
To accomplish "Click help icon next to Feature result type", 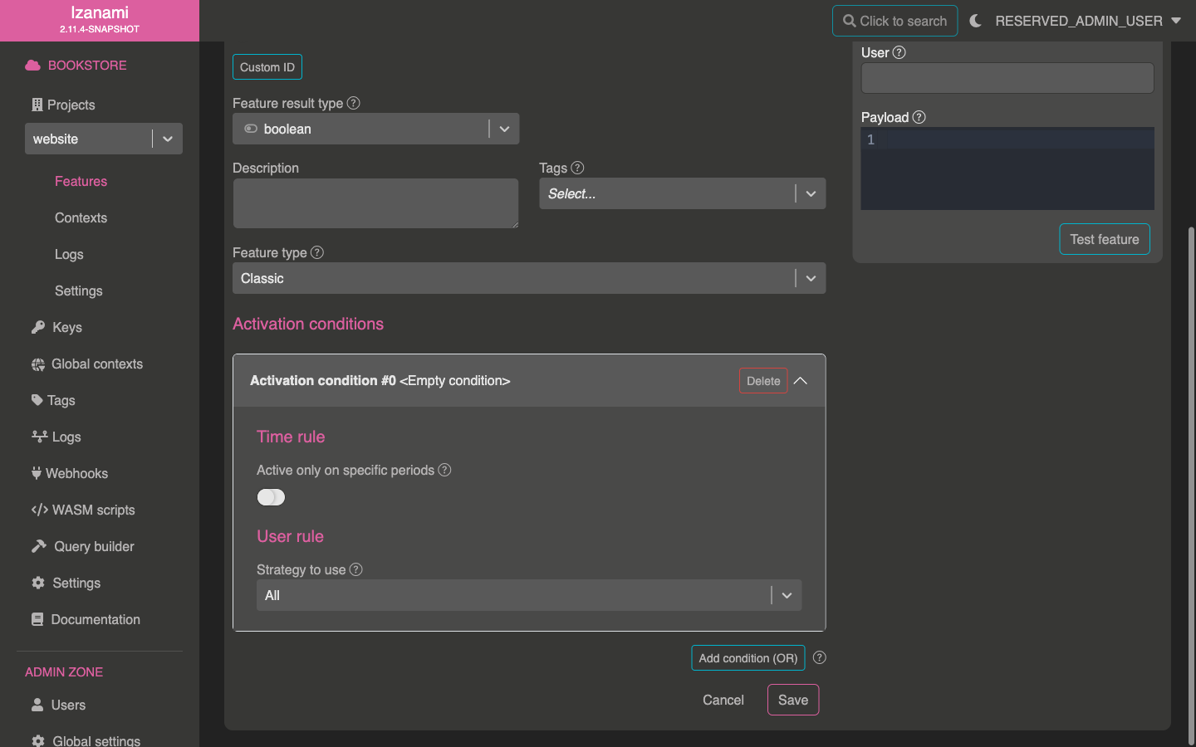I will click(353, 103).
